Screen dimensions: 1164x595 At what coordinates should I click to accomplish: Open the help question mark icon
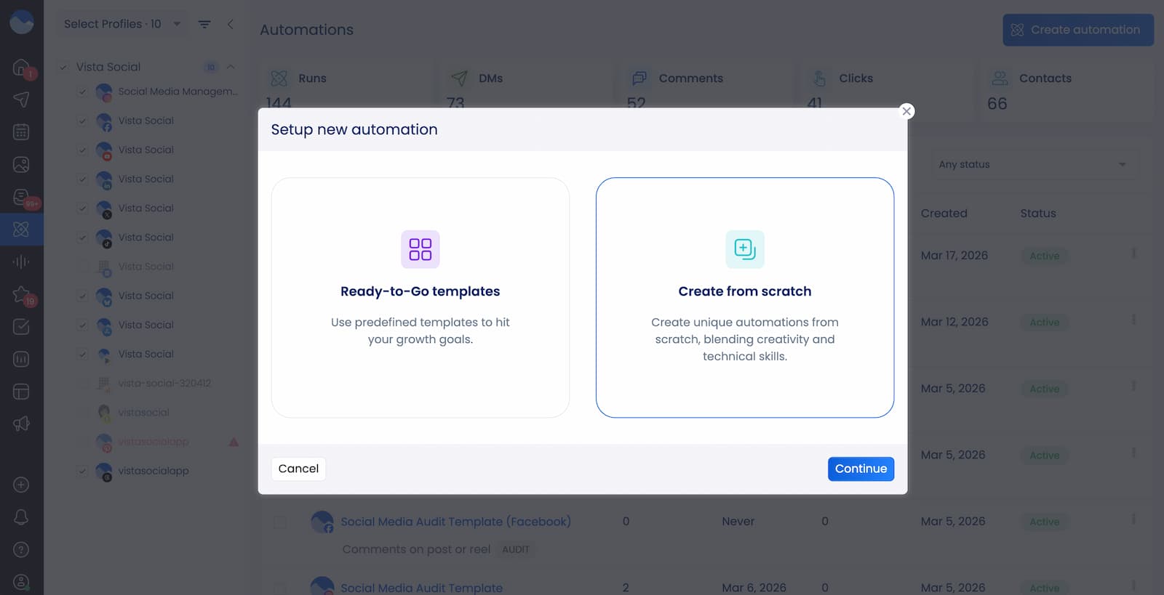(x=21, y=549)
